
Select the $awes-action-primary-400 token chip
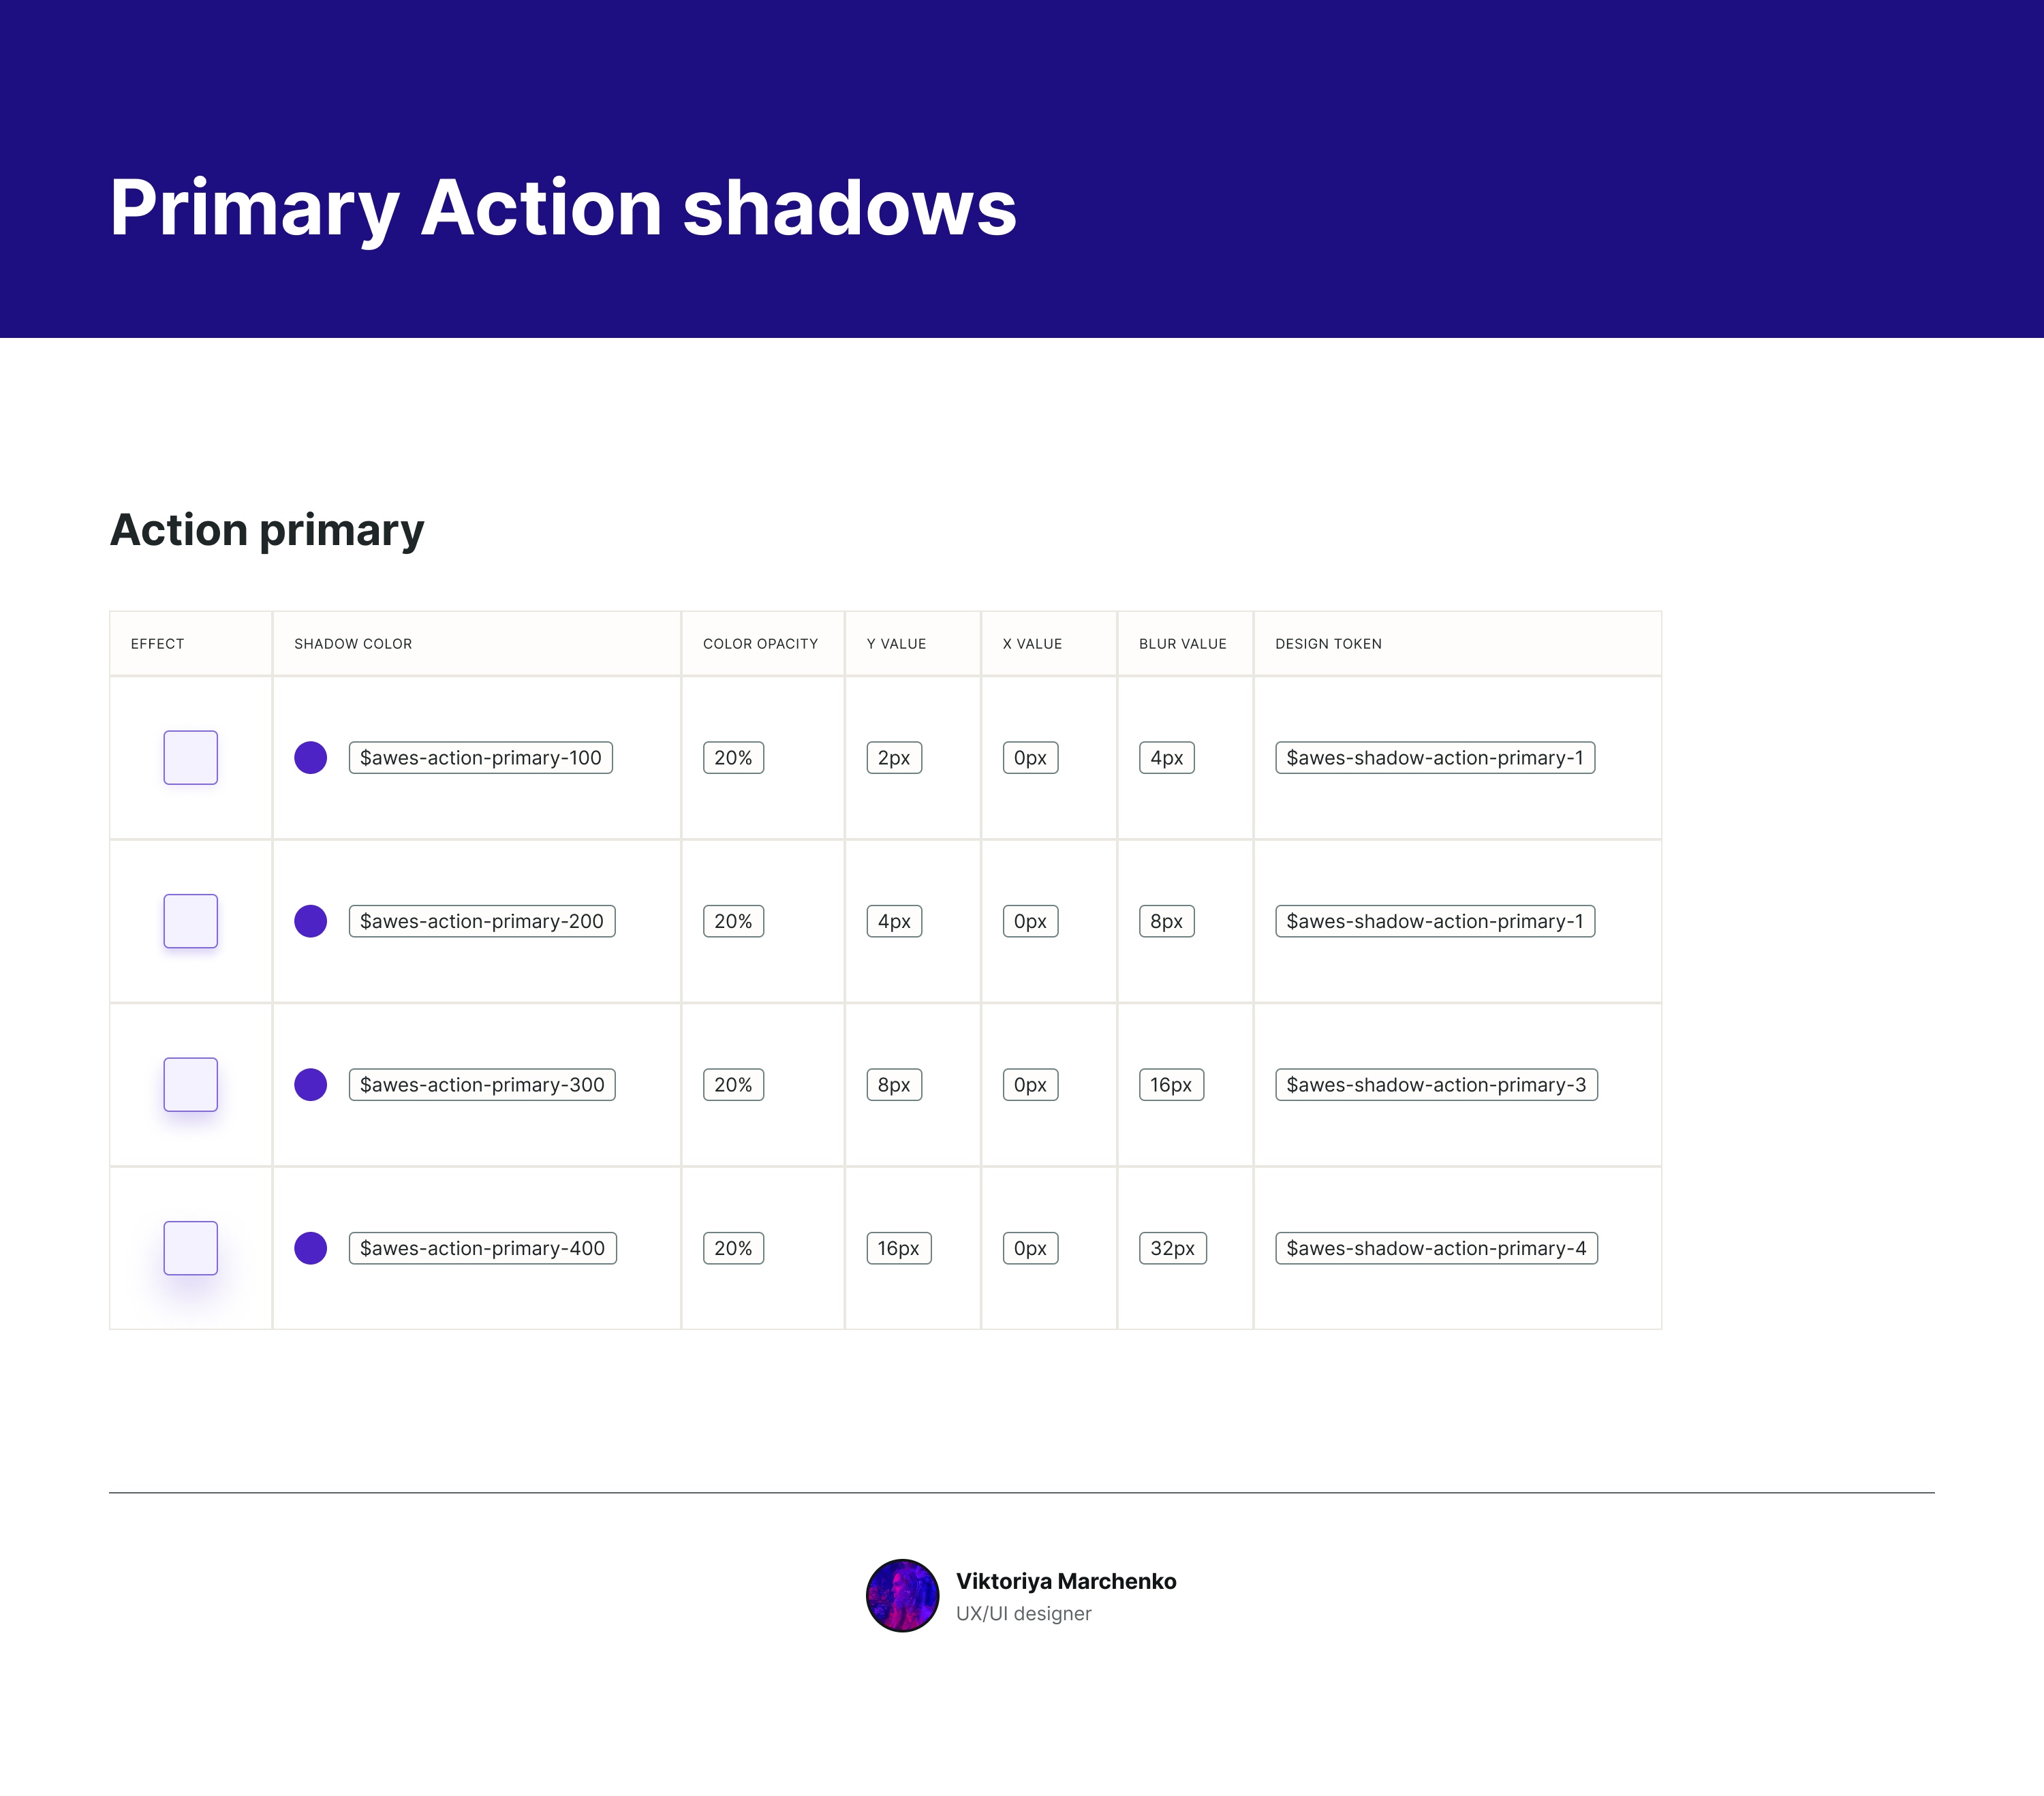(x=482, y=1248)
